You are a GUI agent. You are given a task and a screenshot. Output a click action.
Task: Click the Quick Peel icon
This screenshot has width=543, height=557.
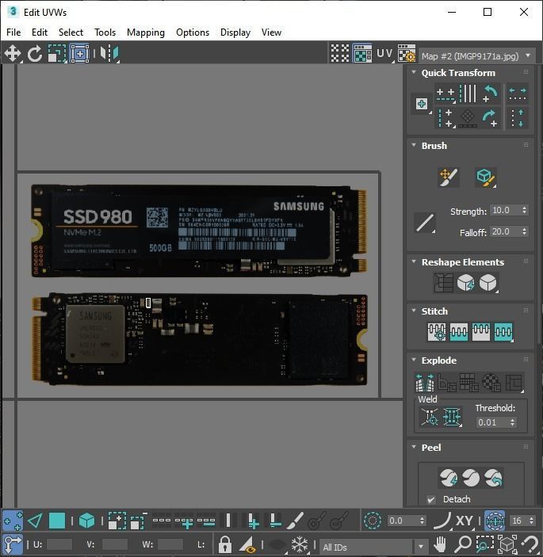pos(449,478)
